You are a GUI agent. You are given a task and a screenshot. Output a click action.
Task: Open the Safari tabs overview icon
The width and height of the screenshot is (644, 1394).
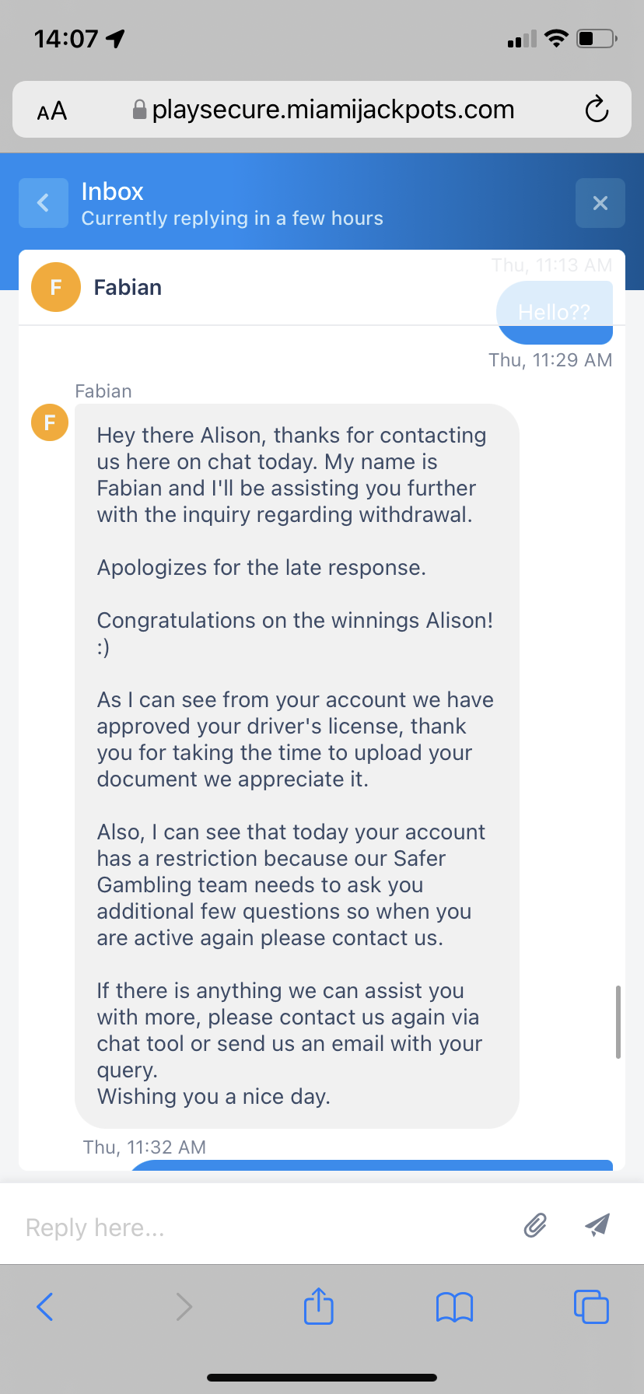click(591, 1306)
